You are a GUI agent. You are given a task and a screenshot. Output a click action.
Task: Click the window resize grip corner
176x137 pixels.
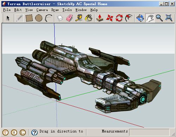pyautogui.click(x=173, y=134)
